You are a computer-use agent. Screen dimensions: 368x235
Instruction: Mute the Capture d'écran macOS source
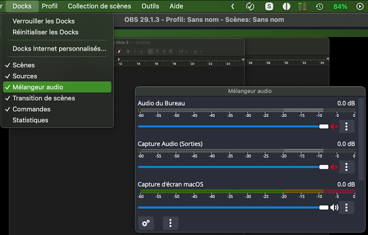[334, 207]
